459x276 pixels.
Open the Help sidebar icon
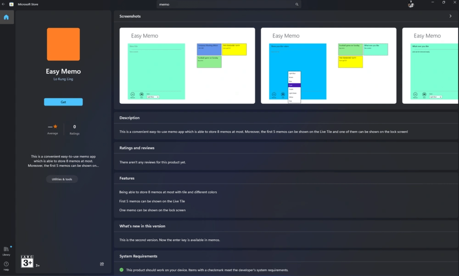pyautogui.click(x=6, y=266)
